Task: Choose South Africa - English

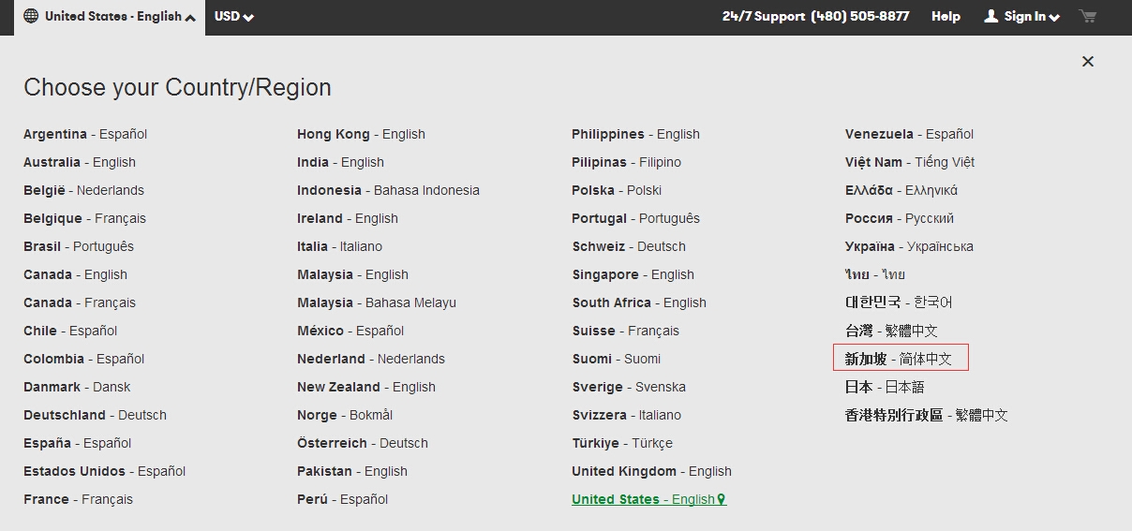Action: [639, 302]
